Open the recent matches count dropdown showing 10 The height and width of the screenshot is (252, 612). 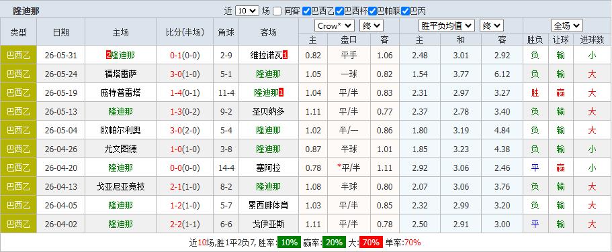point(247,11)
